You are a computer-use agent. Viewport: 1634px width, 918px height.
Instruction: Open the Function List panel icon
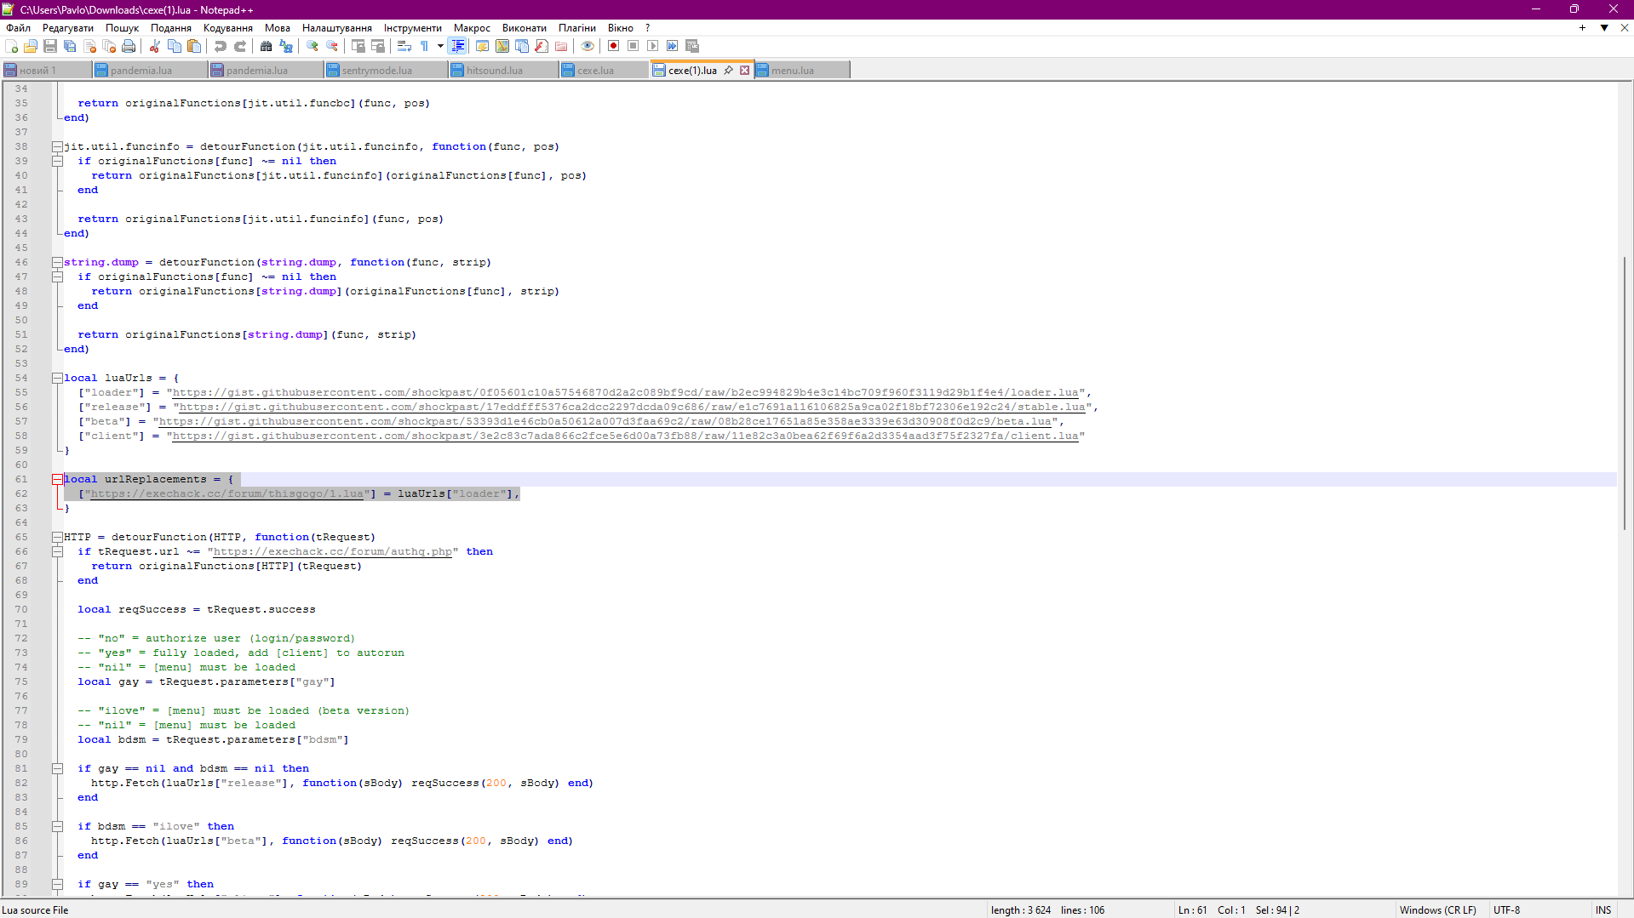point(542,46)
